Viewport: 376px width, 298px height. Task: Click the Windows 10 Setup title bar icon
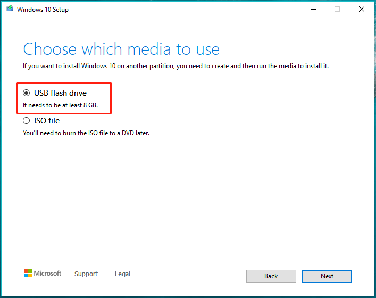[x=10, y=9]
